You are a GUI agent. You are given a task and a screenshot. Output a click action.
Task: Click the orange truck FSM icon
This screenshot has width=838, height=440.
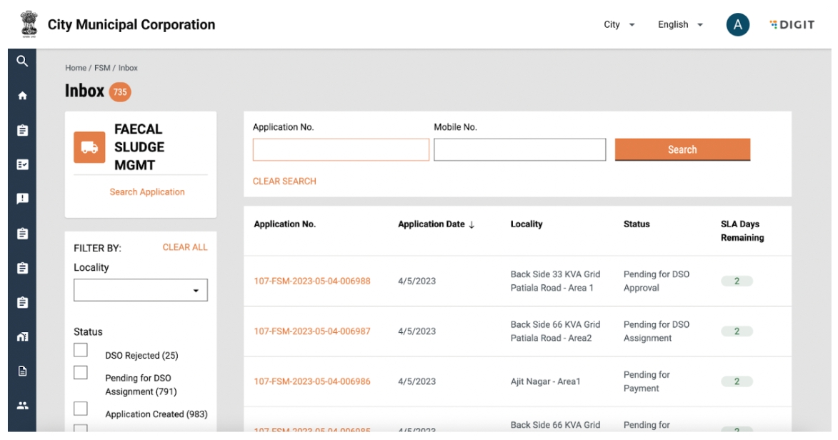pyautogui.click(x=89, y=147)
